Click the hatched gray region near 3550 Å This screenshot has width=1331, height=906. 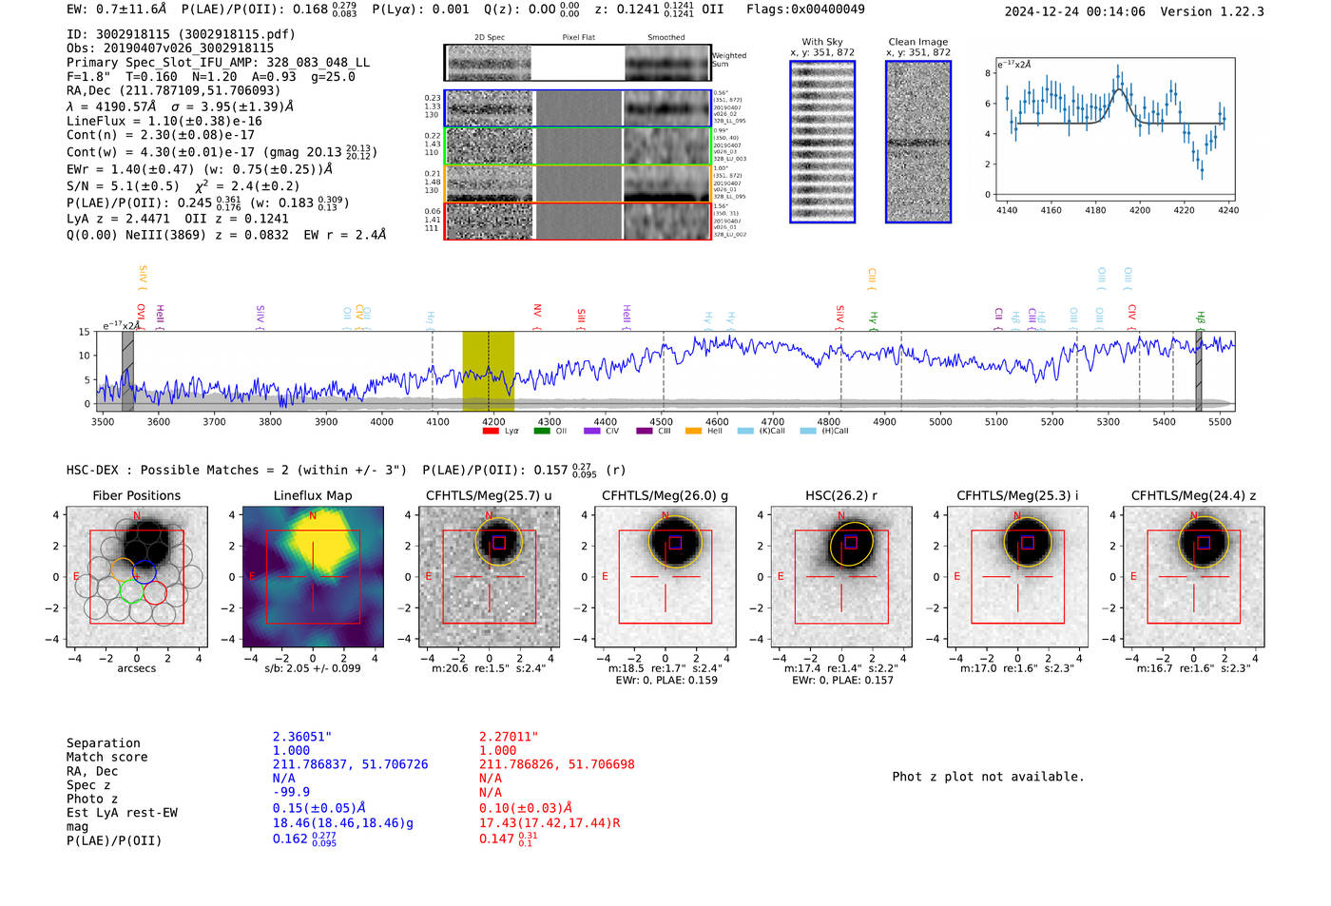127,371
